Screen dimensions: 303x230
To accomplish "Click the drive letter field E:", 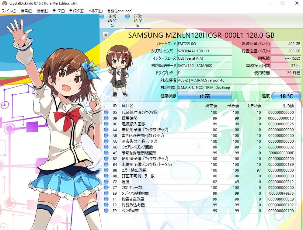I will click(x=205, y=73).
